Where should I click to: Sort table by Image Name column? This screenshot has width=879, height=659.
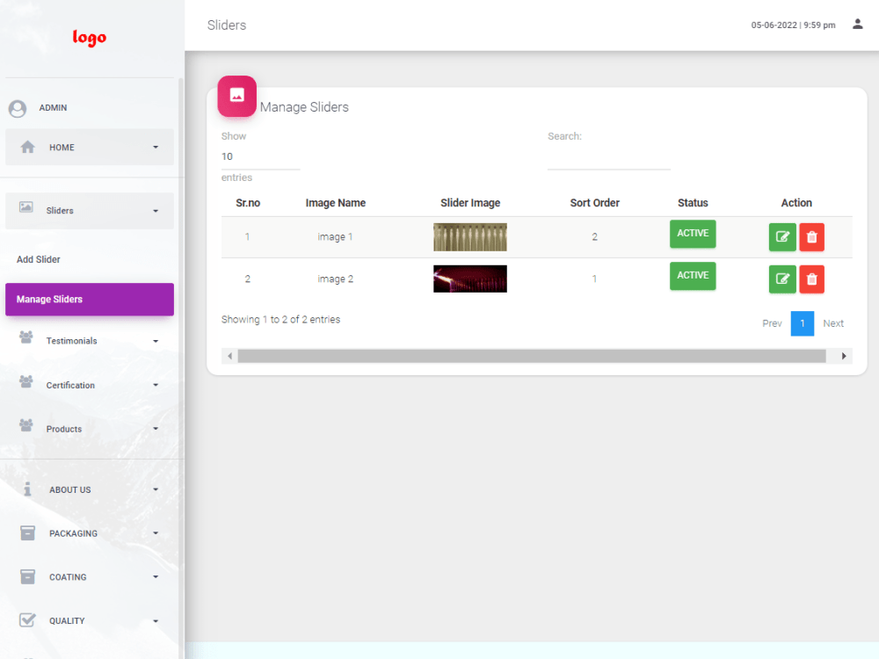point(335,203)
